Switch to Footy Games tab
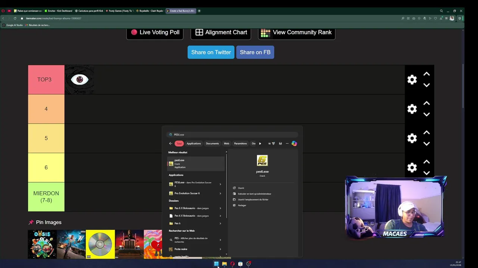478x268 pixels. point(119,11)
